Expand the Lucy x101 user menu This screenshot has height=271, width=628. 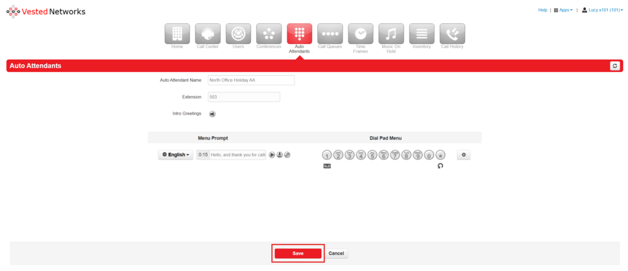click(602, 10)
